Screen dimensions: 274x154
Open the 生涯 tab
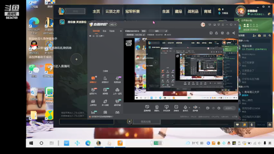[166, 12]
